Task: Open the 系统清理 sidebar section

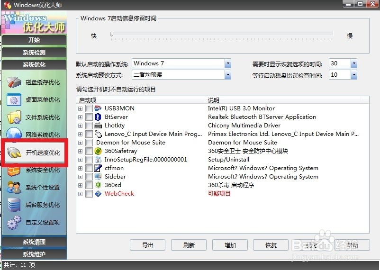Action: tap(34, 242)
